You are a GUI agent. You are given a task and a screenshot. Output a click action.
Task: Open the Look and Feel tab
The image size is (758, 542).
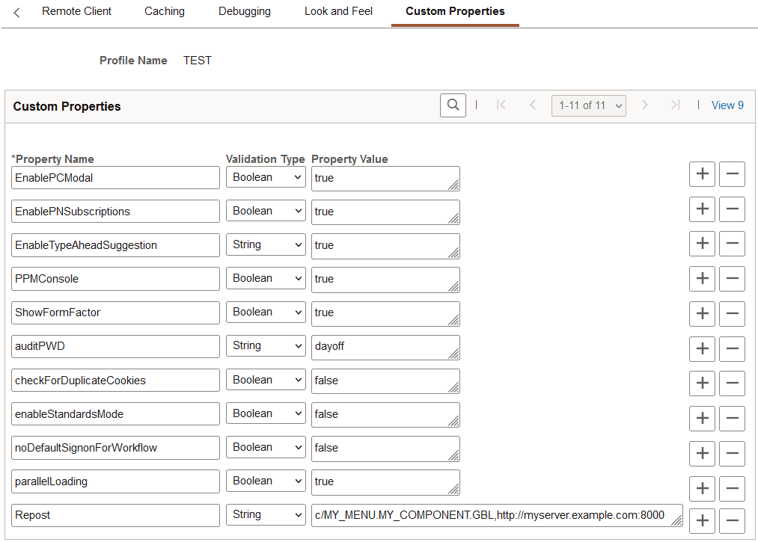tap(337, 11)
